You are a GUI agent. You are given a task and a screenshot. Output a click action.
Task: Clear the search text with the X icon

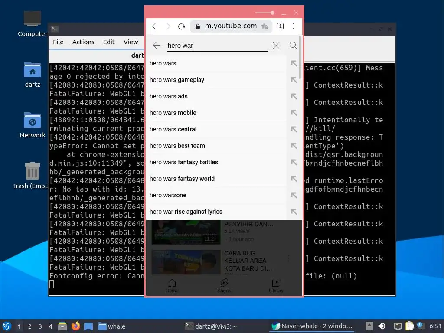(276, 45)
